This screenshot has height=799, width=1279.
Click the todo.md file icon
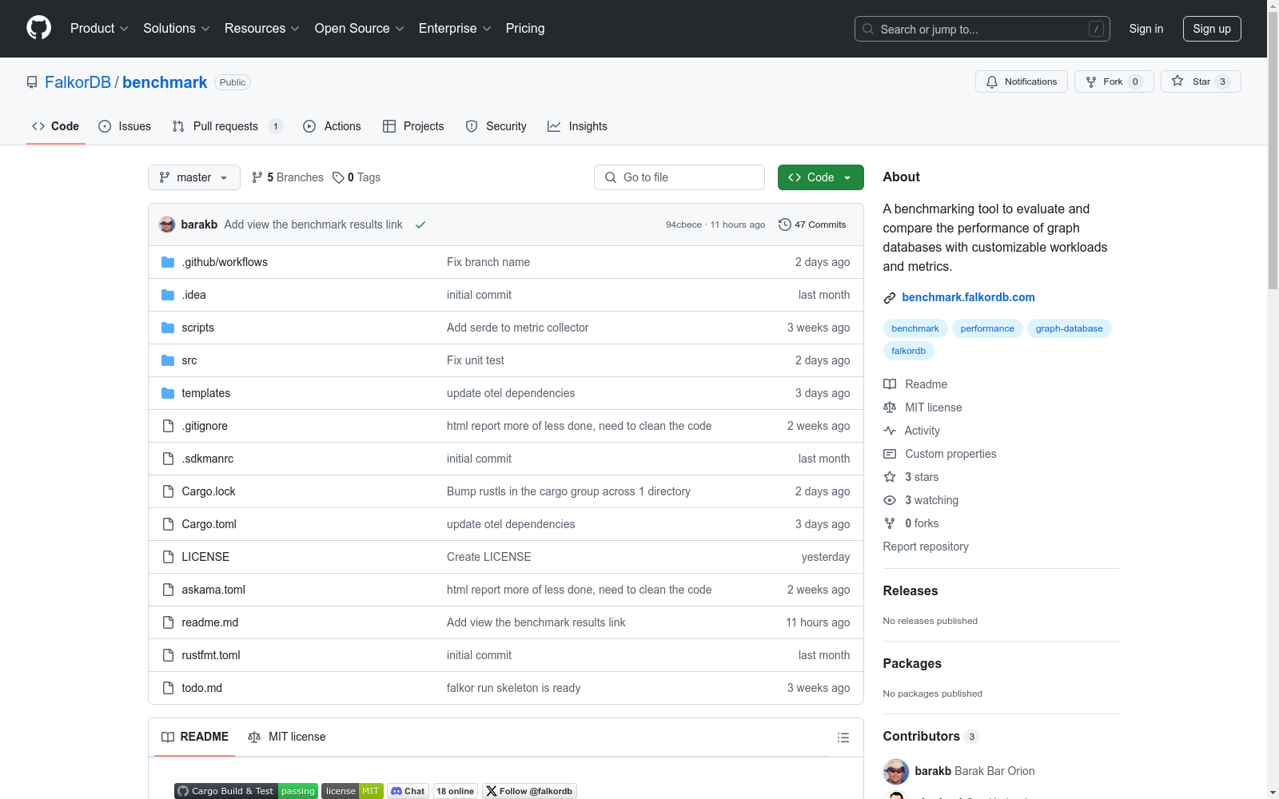(168, 688)
